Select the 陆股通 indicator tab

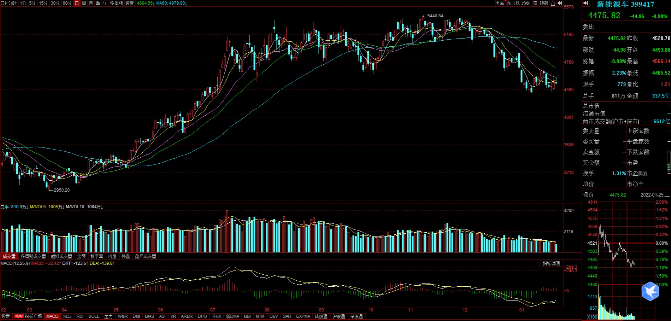[x=321, y=316]
